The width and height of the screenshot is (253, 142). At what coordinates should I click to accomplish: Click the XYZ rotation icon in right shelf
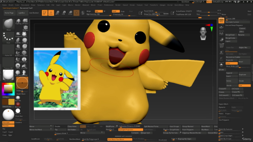coord(221,46)
